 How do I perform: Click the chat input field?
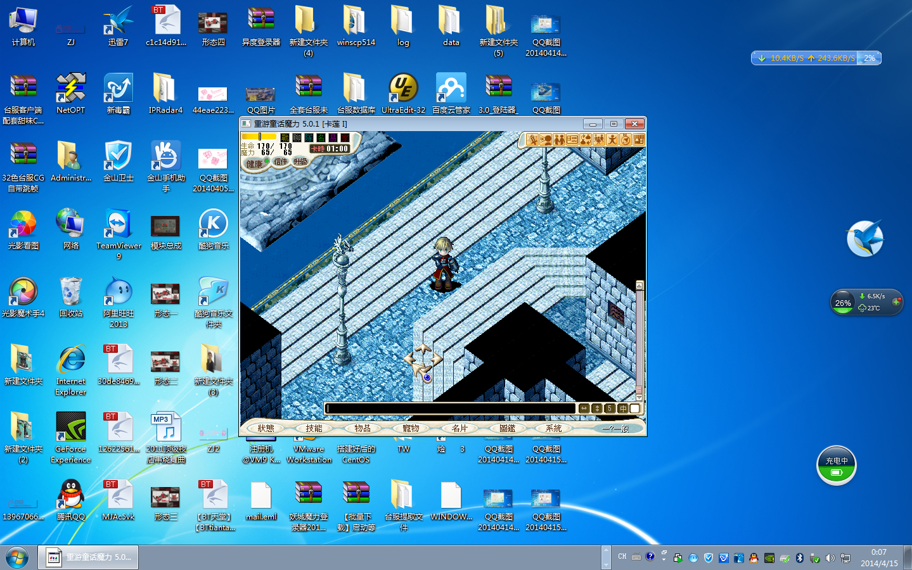450,408
